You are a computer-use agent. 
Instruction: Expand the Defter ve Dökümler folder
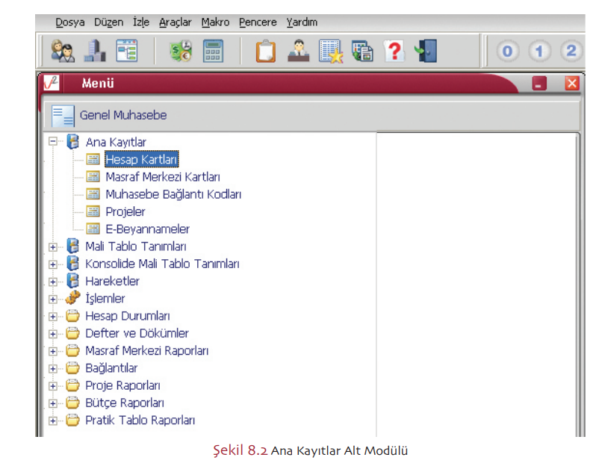[53, 334]
